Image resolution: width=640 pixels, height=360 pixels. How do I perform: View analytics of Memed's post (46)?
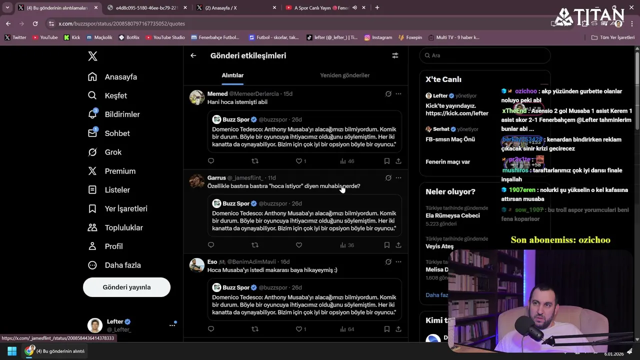coord(347,161)
